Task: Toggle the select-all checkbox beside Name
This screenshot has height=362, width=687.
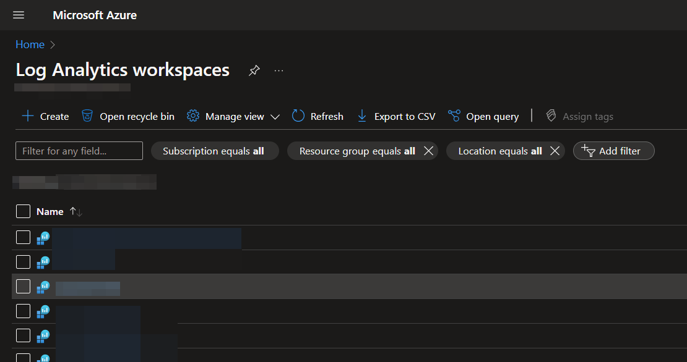Action: pyautogui.click(x=24, y=211)
